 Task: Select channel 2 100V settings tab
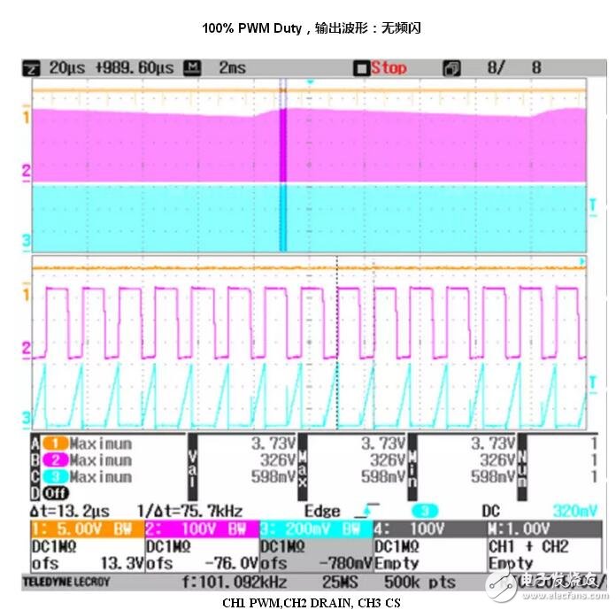[202, 529]
